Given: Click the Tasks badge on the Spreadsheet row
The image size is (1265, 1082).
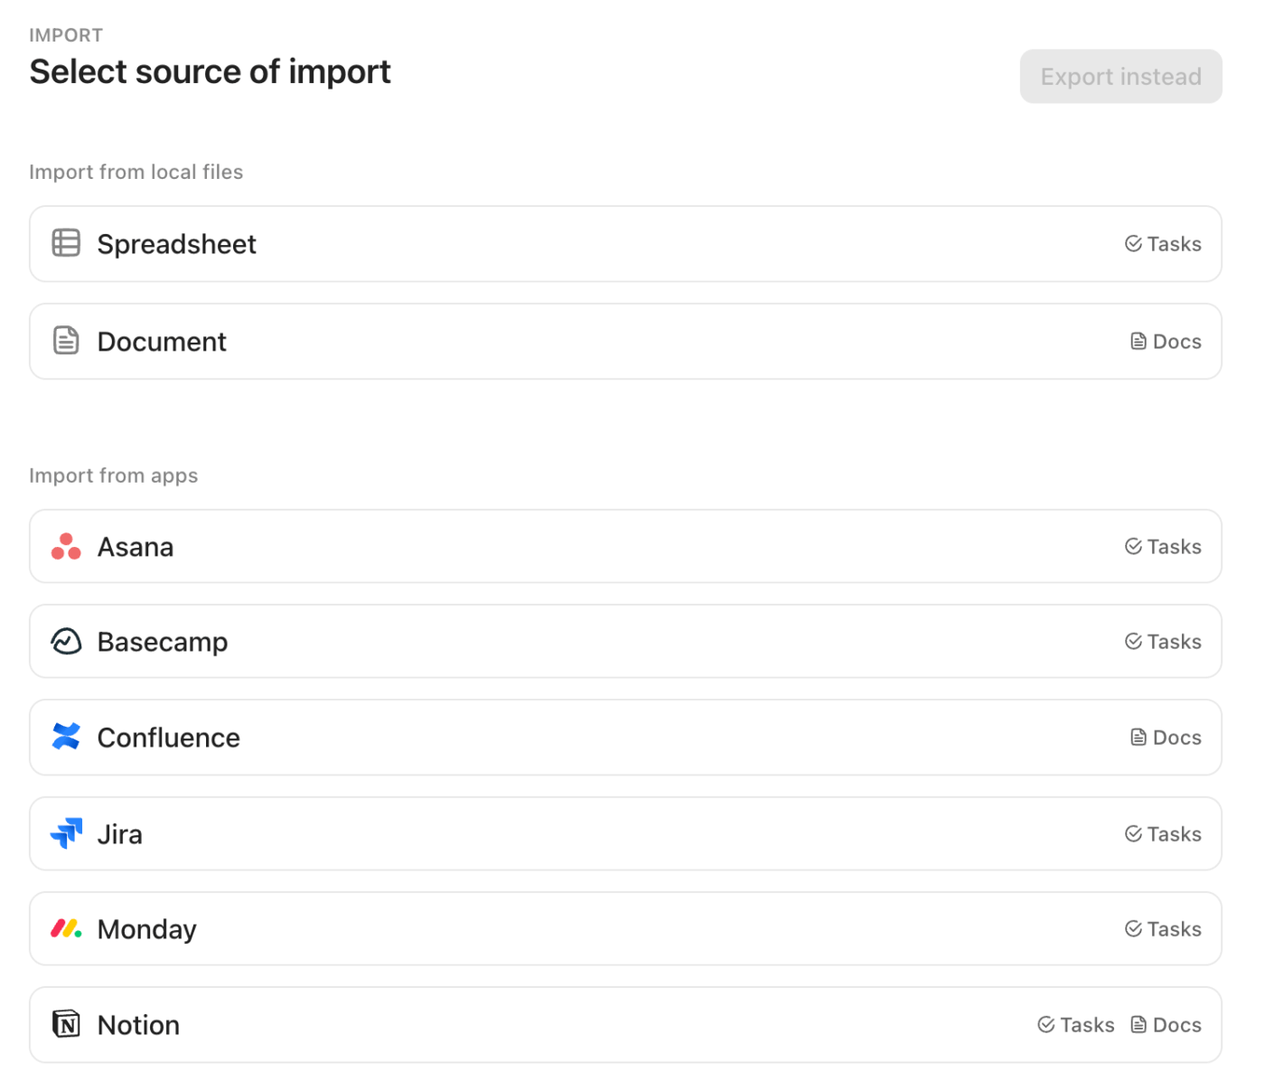Looking at the screenshot, I should [x=1164, y=243].
